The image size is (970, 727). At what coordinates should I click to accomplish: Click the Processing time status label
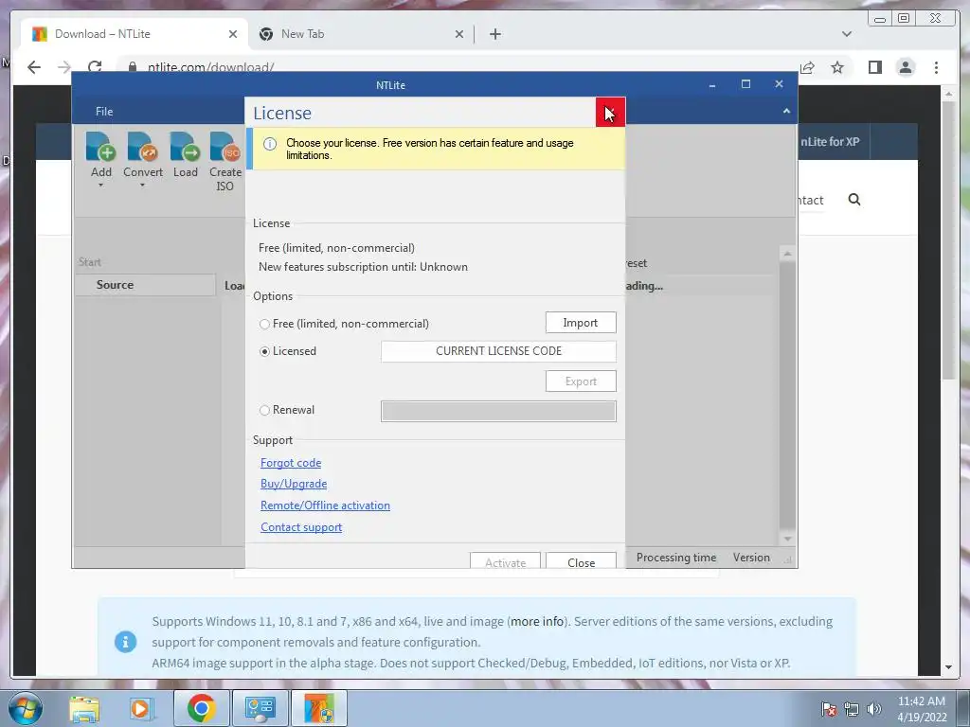[676, 558]
